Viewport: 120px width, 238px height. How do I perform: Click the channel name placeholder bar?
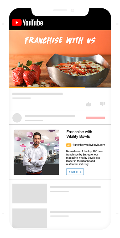click(x=50, y=116)
